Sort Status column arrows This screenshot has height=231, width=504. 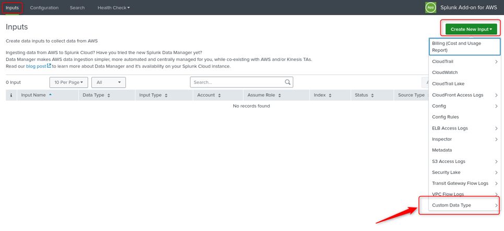tap(372, 96)
